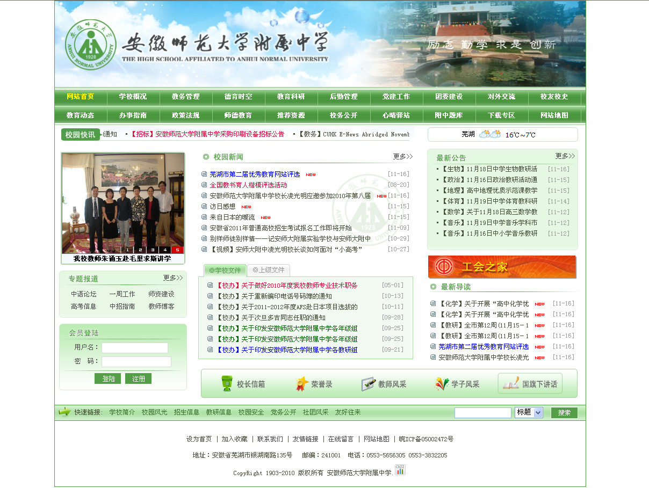Screen dimensions: 649x488
Task: Open 校园安全 quick link
Action: point(251,412)
